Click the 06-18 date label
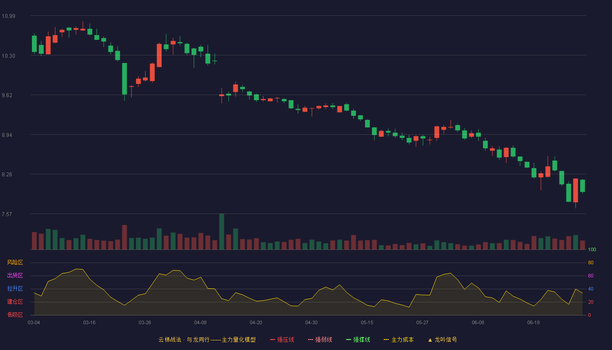 click(533, 322)
